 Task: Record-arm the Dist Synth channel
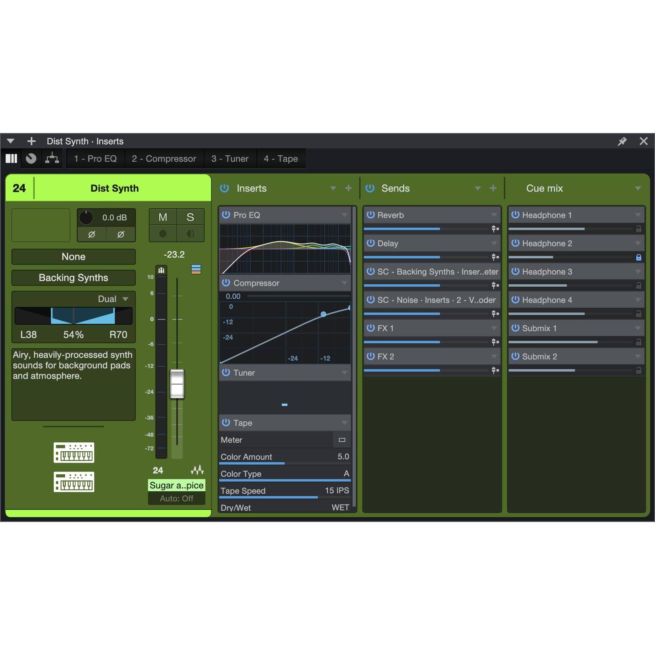[x=163, y=234]
